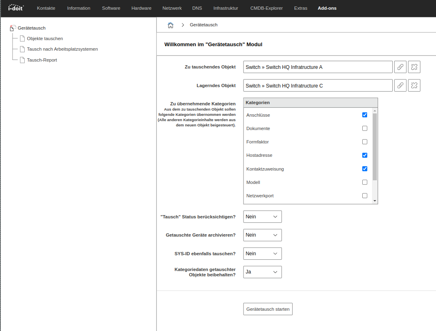This screenshot has height=331, width=436.
Task: Check the Dokumente category
Action: pos(365,128)
